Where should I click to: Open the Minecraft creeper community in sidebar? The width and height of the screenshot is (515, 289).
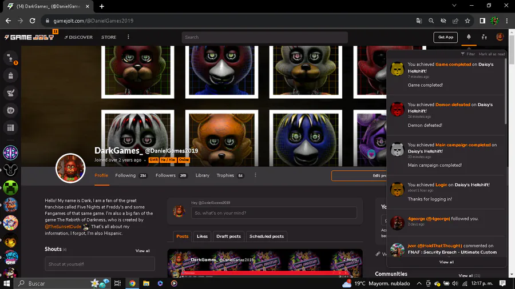tap(10, 188)
